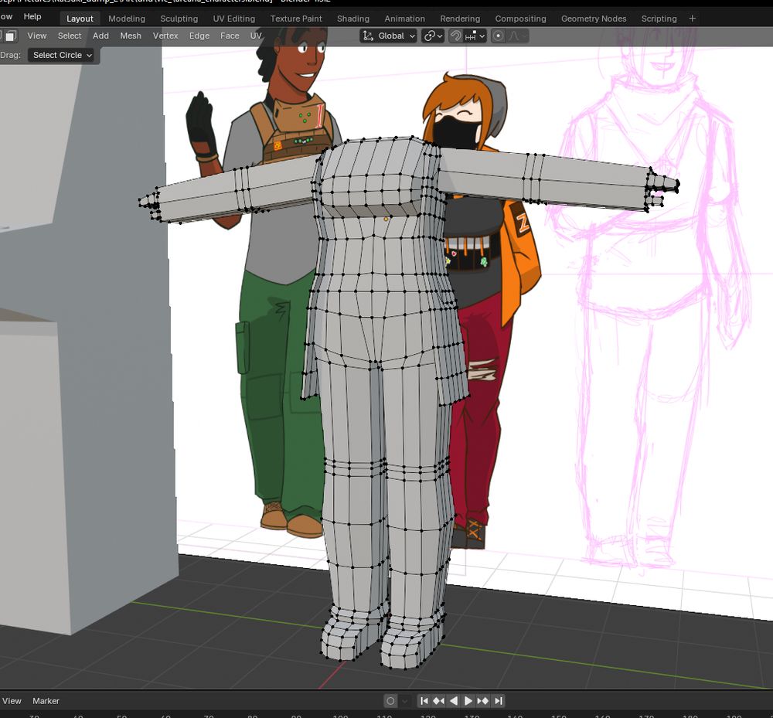Open the Global transform orientation dropdown
This screenshot has width=773, height=718.
[389, 36]
